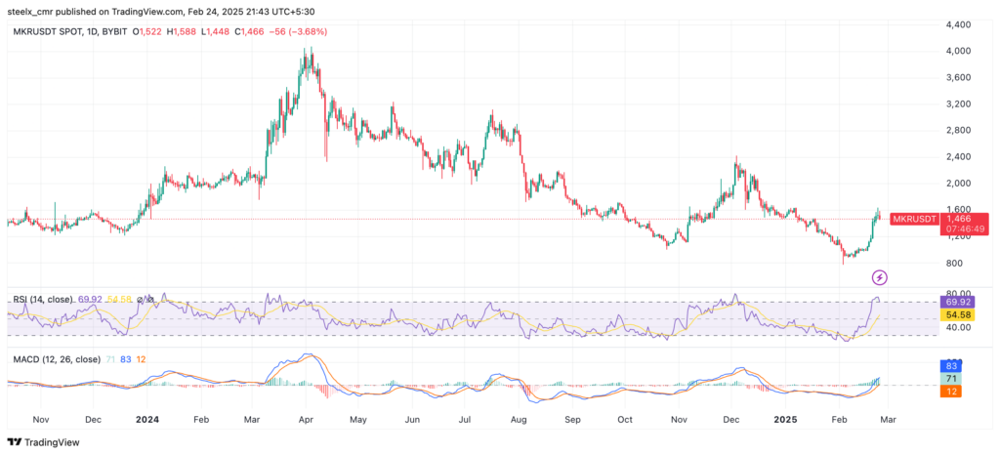The width and height of the screenshot is (1000, 455).
Task: Click the Apr time axis label
Action: point(307,420)
